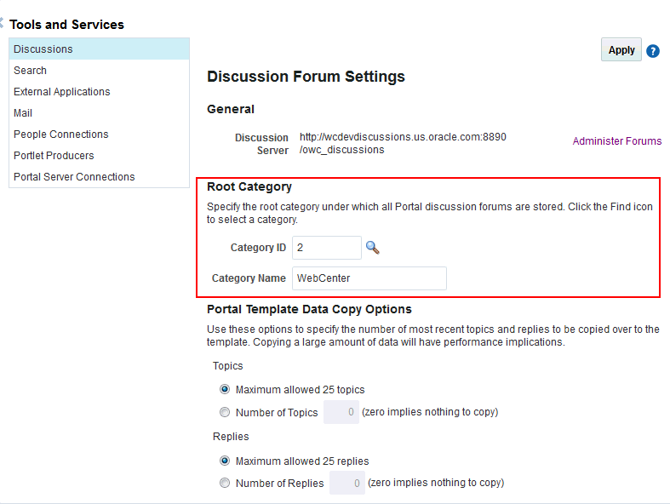
Task: Select Number of Topics radio
Action: pos(225,412)
